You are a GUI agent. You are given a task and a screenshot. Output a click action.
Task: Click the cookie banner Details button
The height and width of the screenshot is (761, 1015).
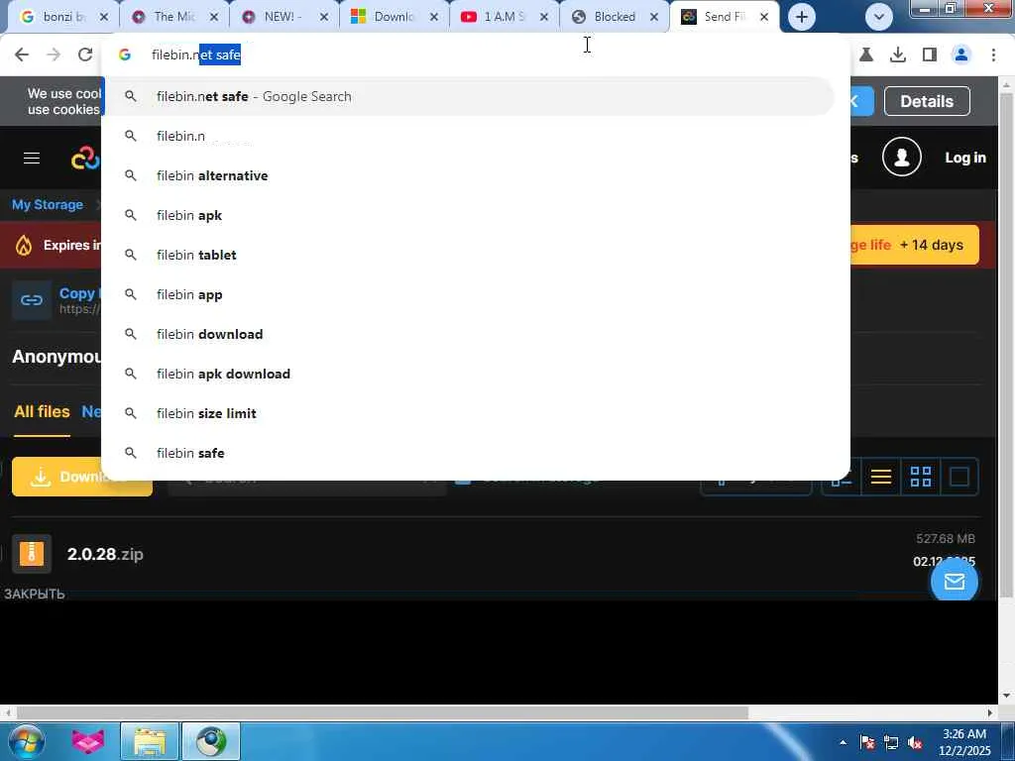coord(927,101)
